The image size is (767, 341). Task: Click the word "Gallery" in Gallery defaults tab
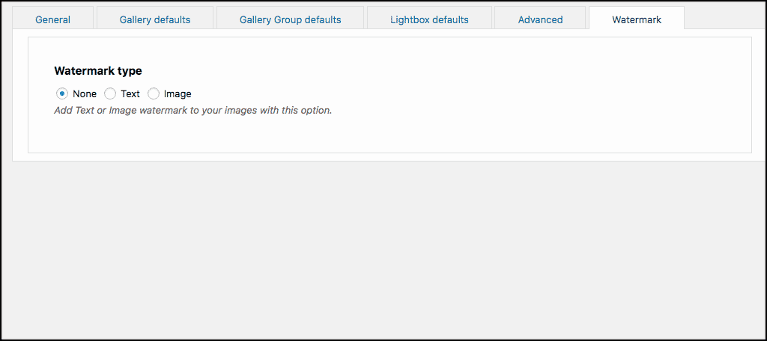135,19
